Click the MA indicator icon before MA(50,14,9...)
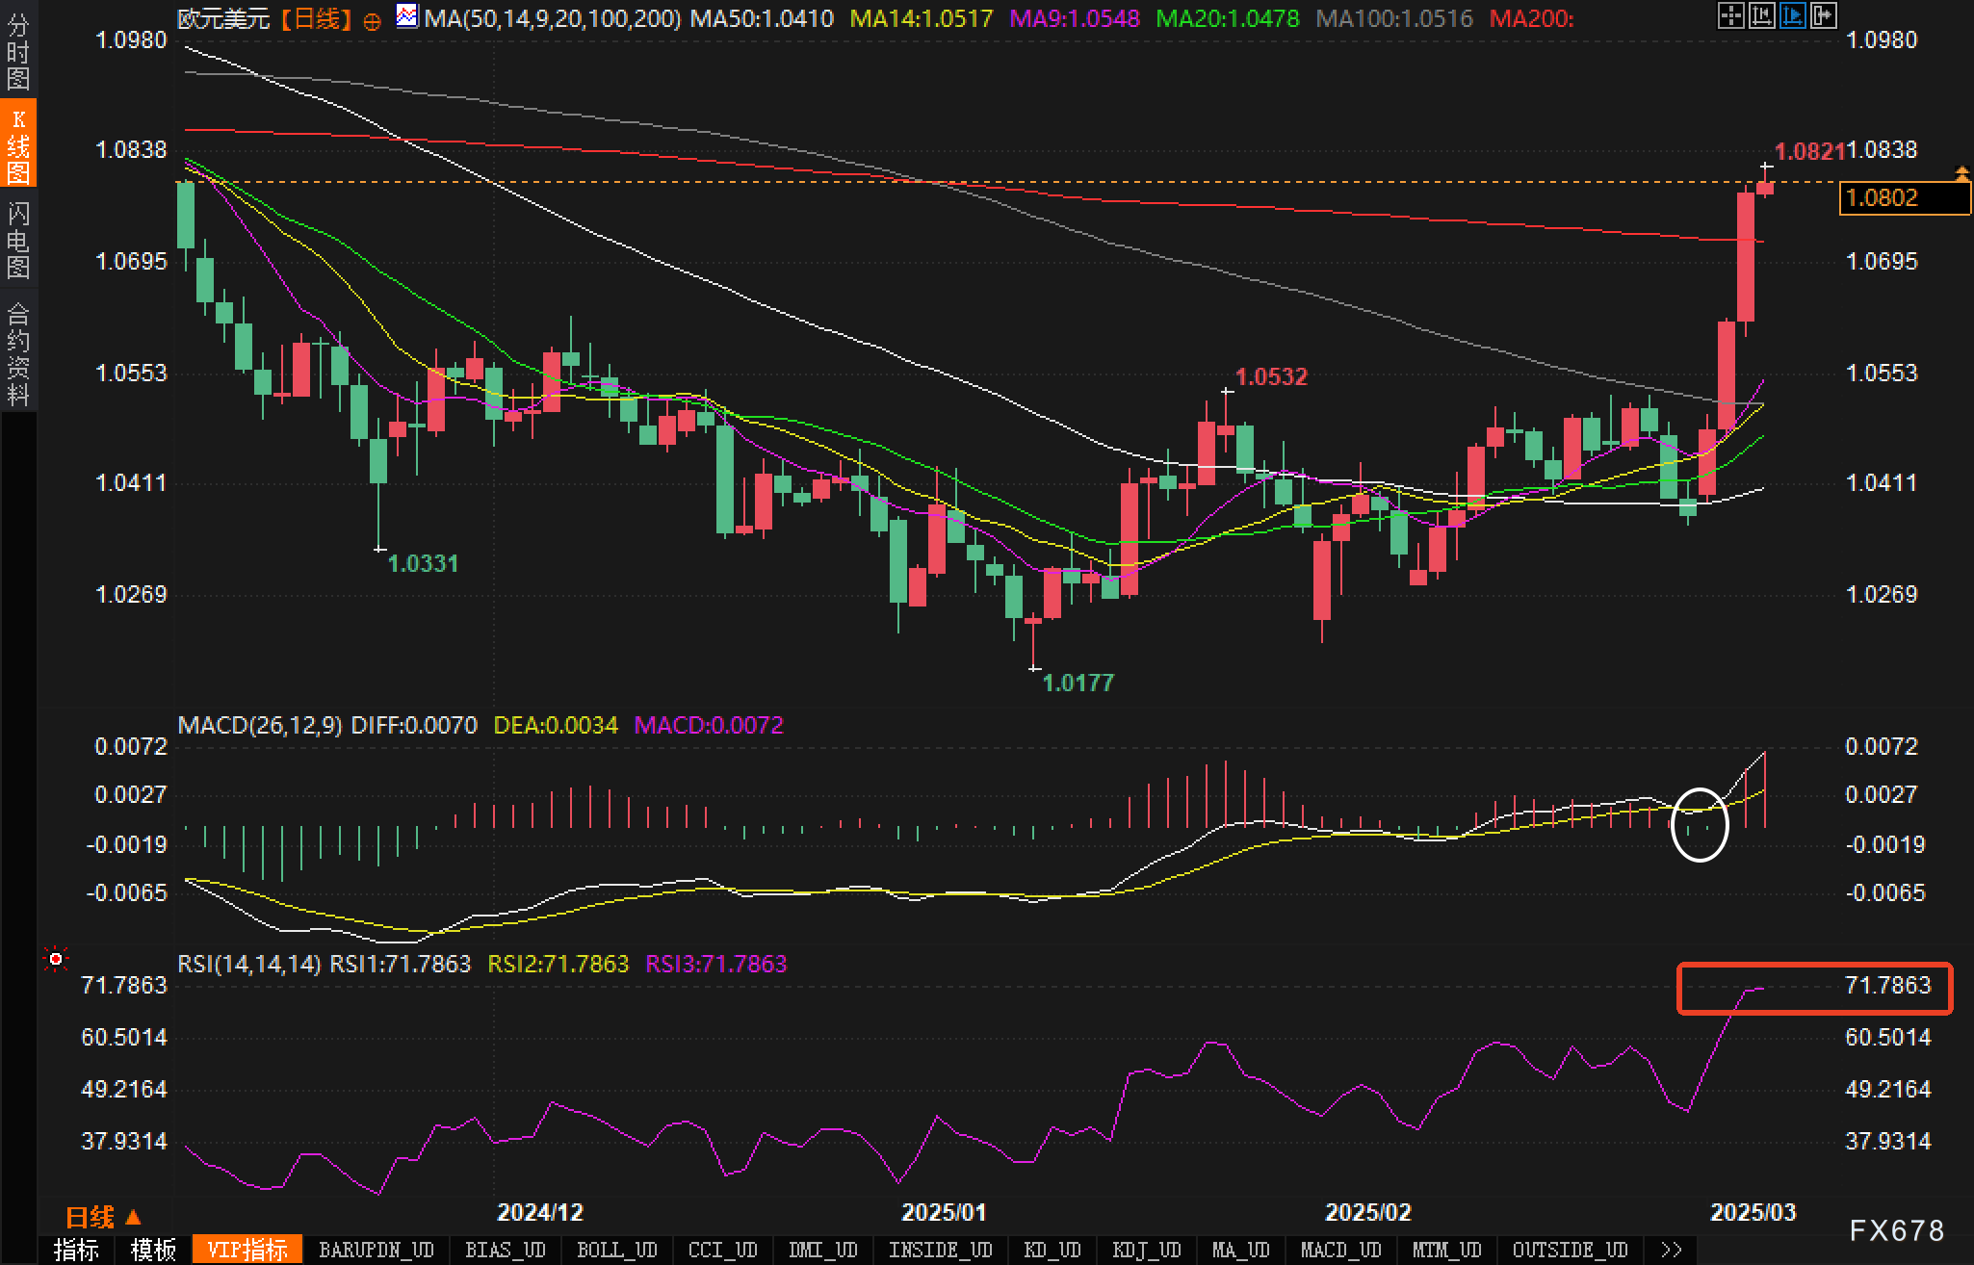This screenshot has height=1265, width=1974. click(407, 16)
